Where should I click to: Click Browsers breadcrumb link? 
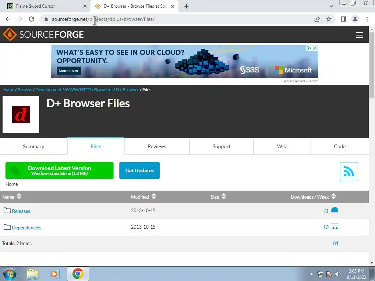103,90
